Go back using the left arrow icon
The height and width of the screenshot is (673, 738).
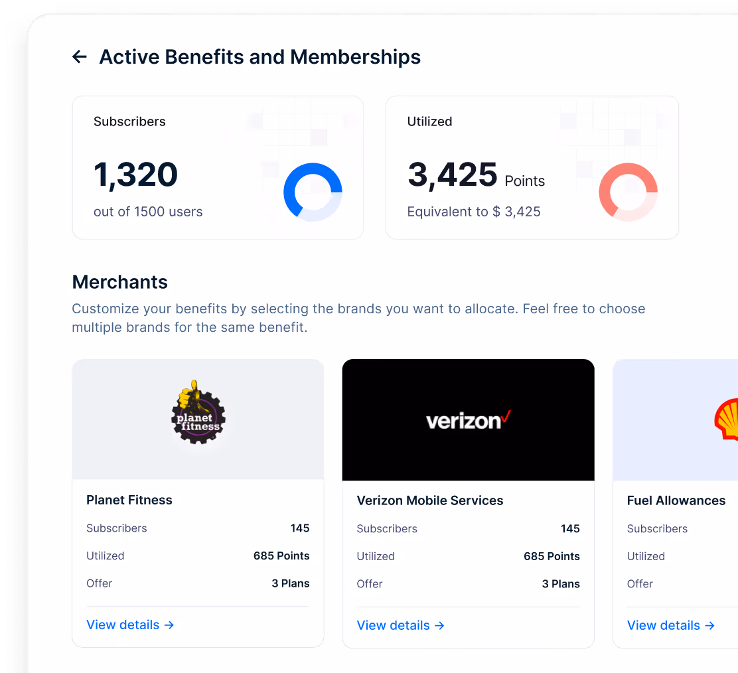(80, 57)
